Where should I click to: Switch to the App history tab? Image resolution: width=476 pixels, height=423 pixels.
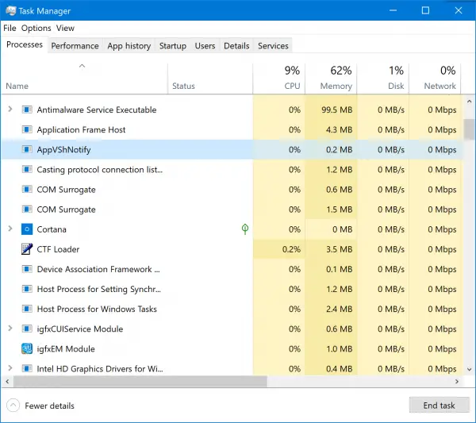tap(129, 46)
